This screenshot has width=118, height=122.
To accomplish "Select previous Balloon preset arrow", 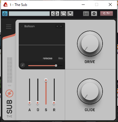I will [x=57, y=26].
